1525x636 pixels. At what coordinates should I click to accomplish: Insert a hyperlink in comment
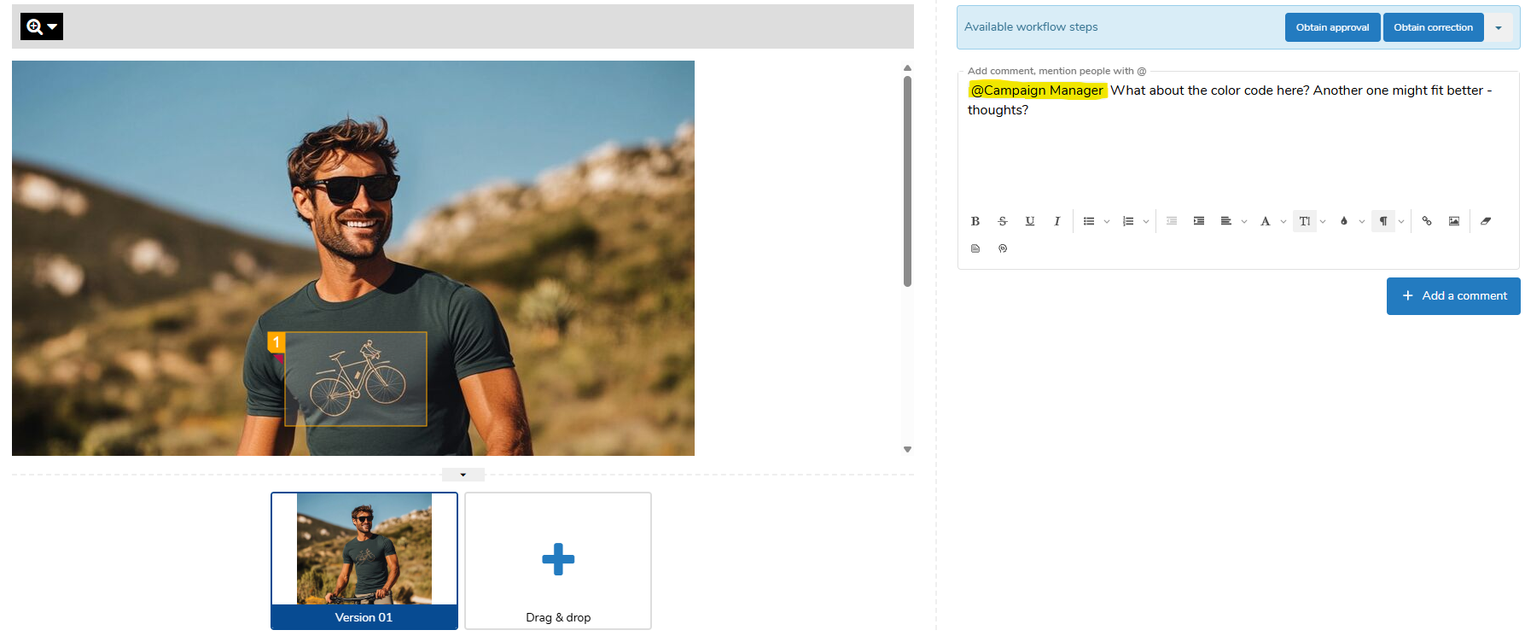1427,221
